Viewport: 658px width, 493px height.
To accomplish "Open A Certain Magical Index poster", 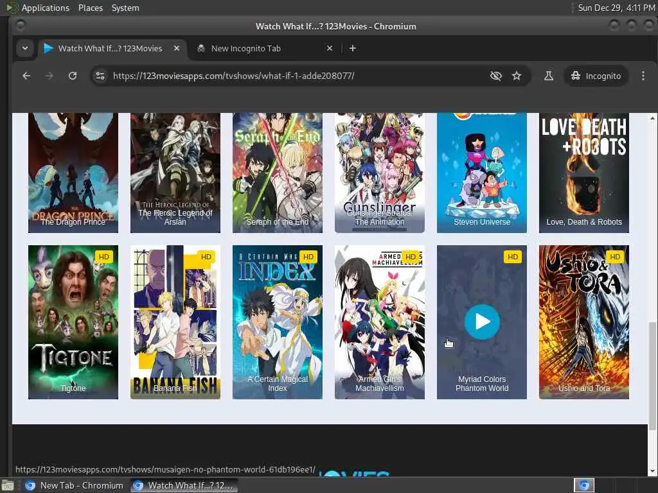I will click(278, 322).
